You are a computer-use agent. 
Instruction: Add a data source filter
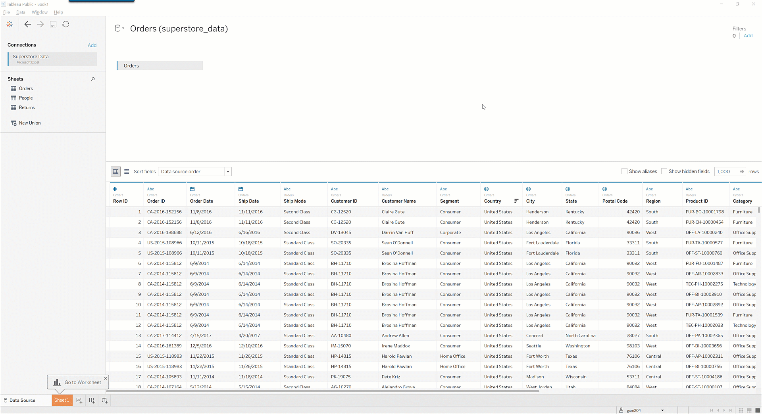(748, 36)
